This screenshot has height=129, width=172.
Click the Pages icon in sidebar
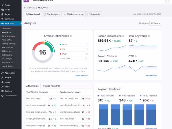click(x=2, y=14)
